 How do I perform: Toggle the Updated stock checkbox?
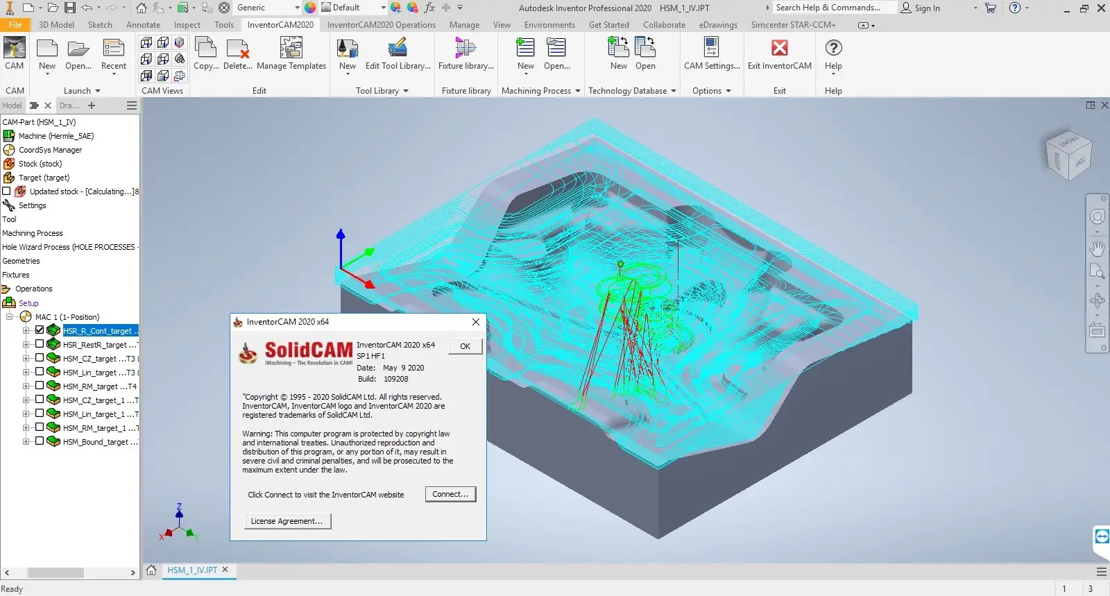[x=7, y=191]
